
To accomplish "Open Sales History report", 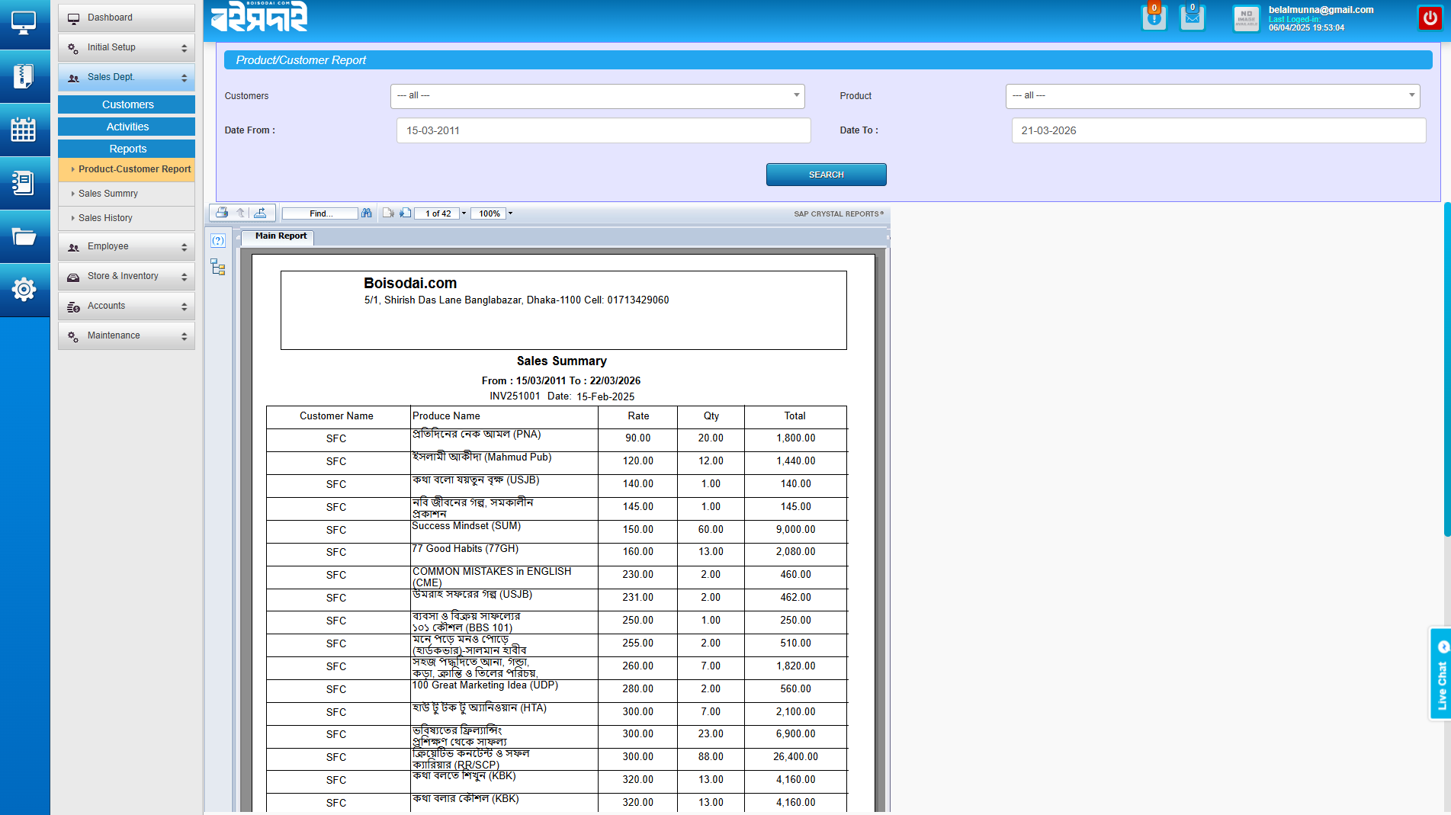I will [x=105, y=218].
